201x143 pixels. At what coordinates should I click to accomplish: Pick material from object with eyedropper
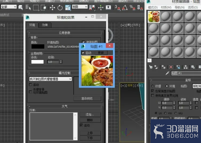coord(167,73)
